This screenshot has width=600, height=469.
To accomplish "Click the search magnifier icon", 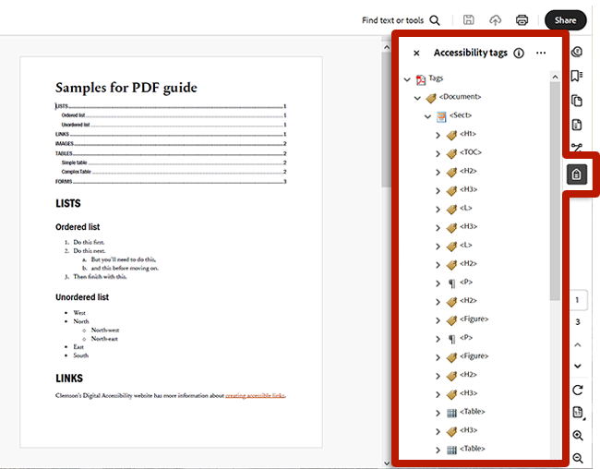I will [x=435, y=20].
